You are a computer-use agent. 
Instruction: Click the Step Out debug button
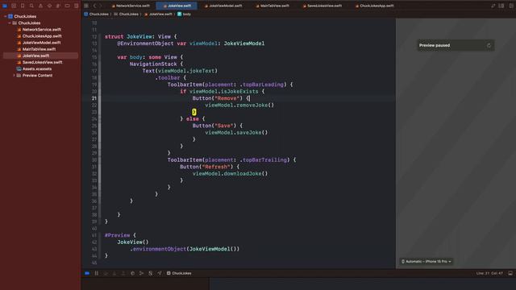pyautogui.click(x=123, y=273)
